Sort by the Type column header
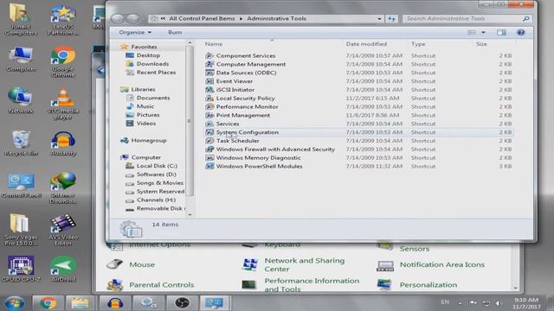Image resolution: width=554 pixels, height=311 pixels. click(418, 44)
